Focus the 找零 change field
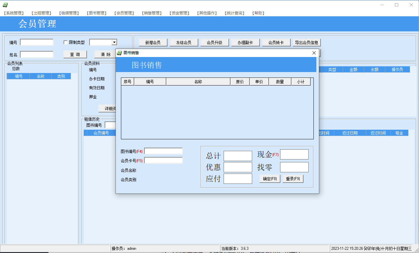The image size is (419, 253). [294, 167]
